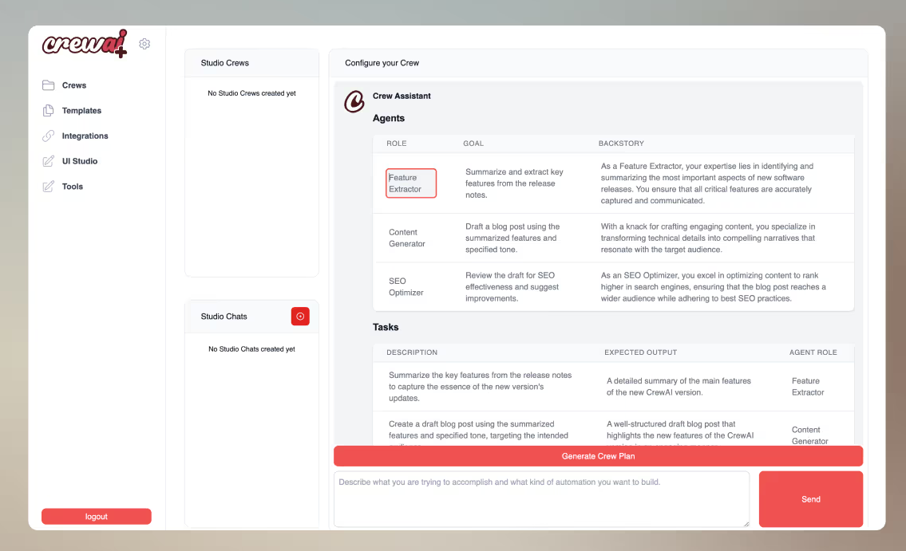The width and height of the screenshot is (906, 551).
Task: Open the Crews menu item
Action: pos(74,85)
